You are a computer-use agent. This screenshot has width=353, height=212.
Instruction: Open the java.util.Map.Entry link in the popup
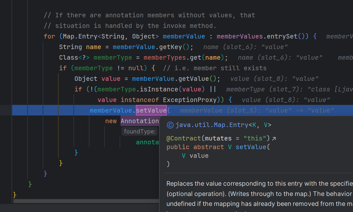[212, 125]
